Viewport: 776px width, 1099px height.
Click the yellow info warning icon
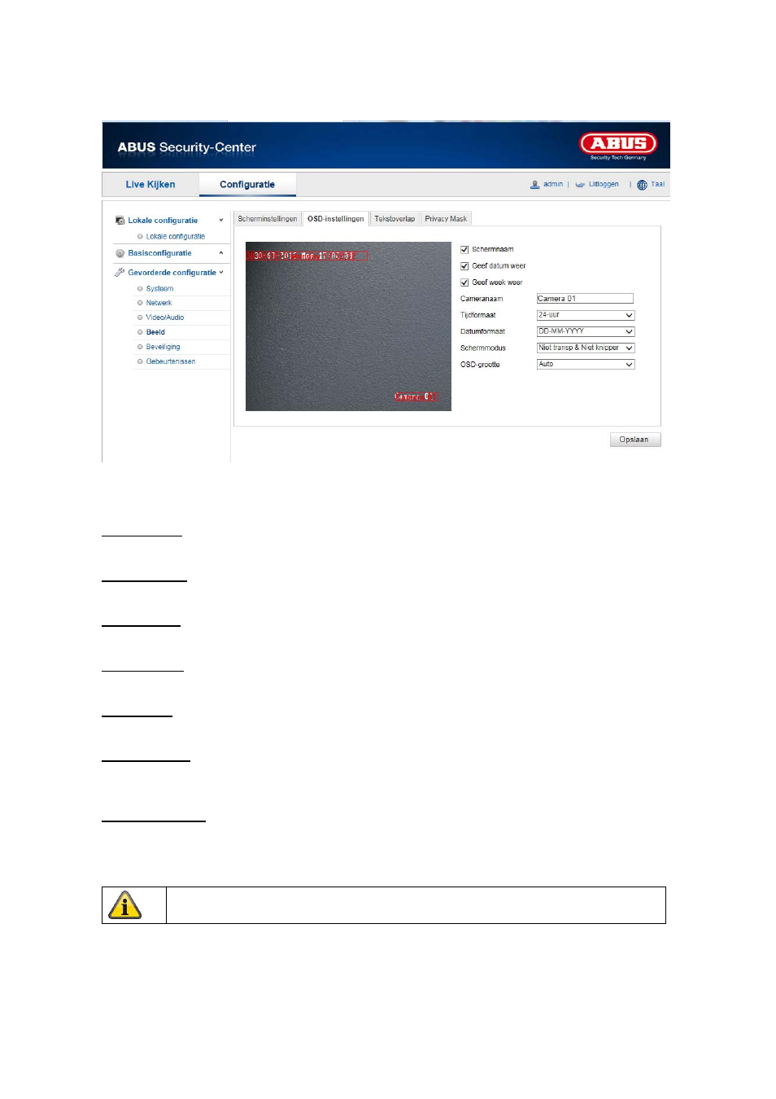(125, 905)
